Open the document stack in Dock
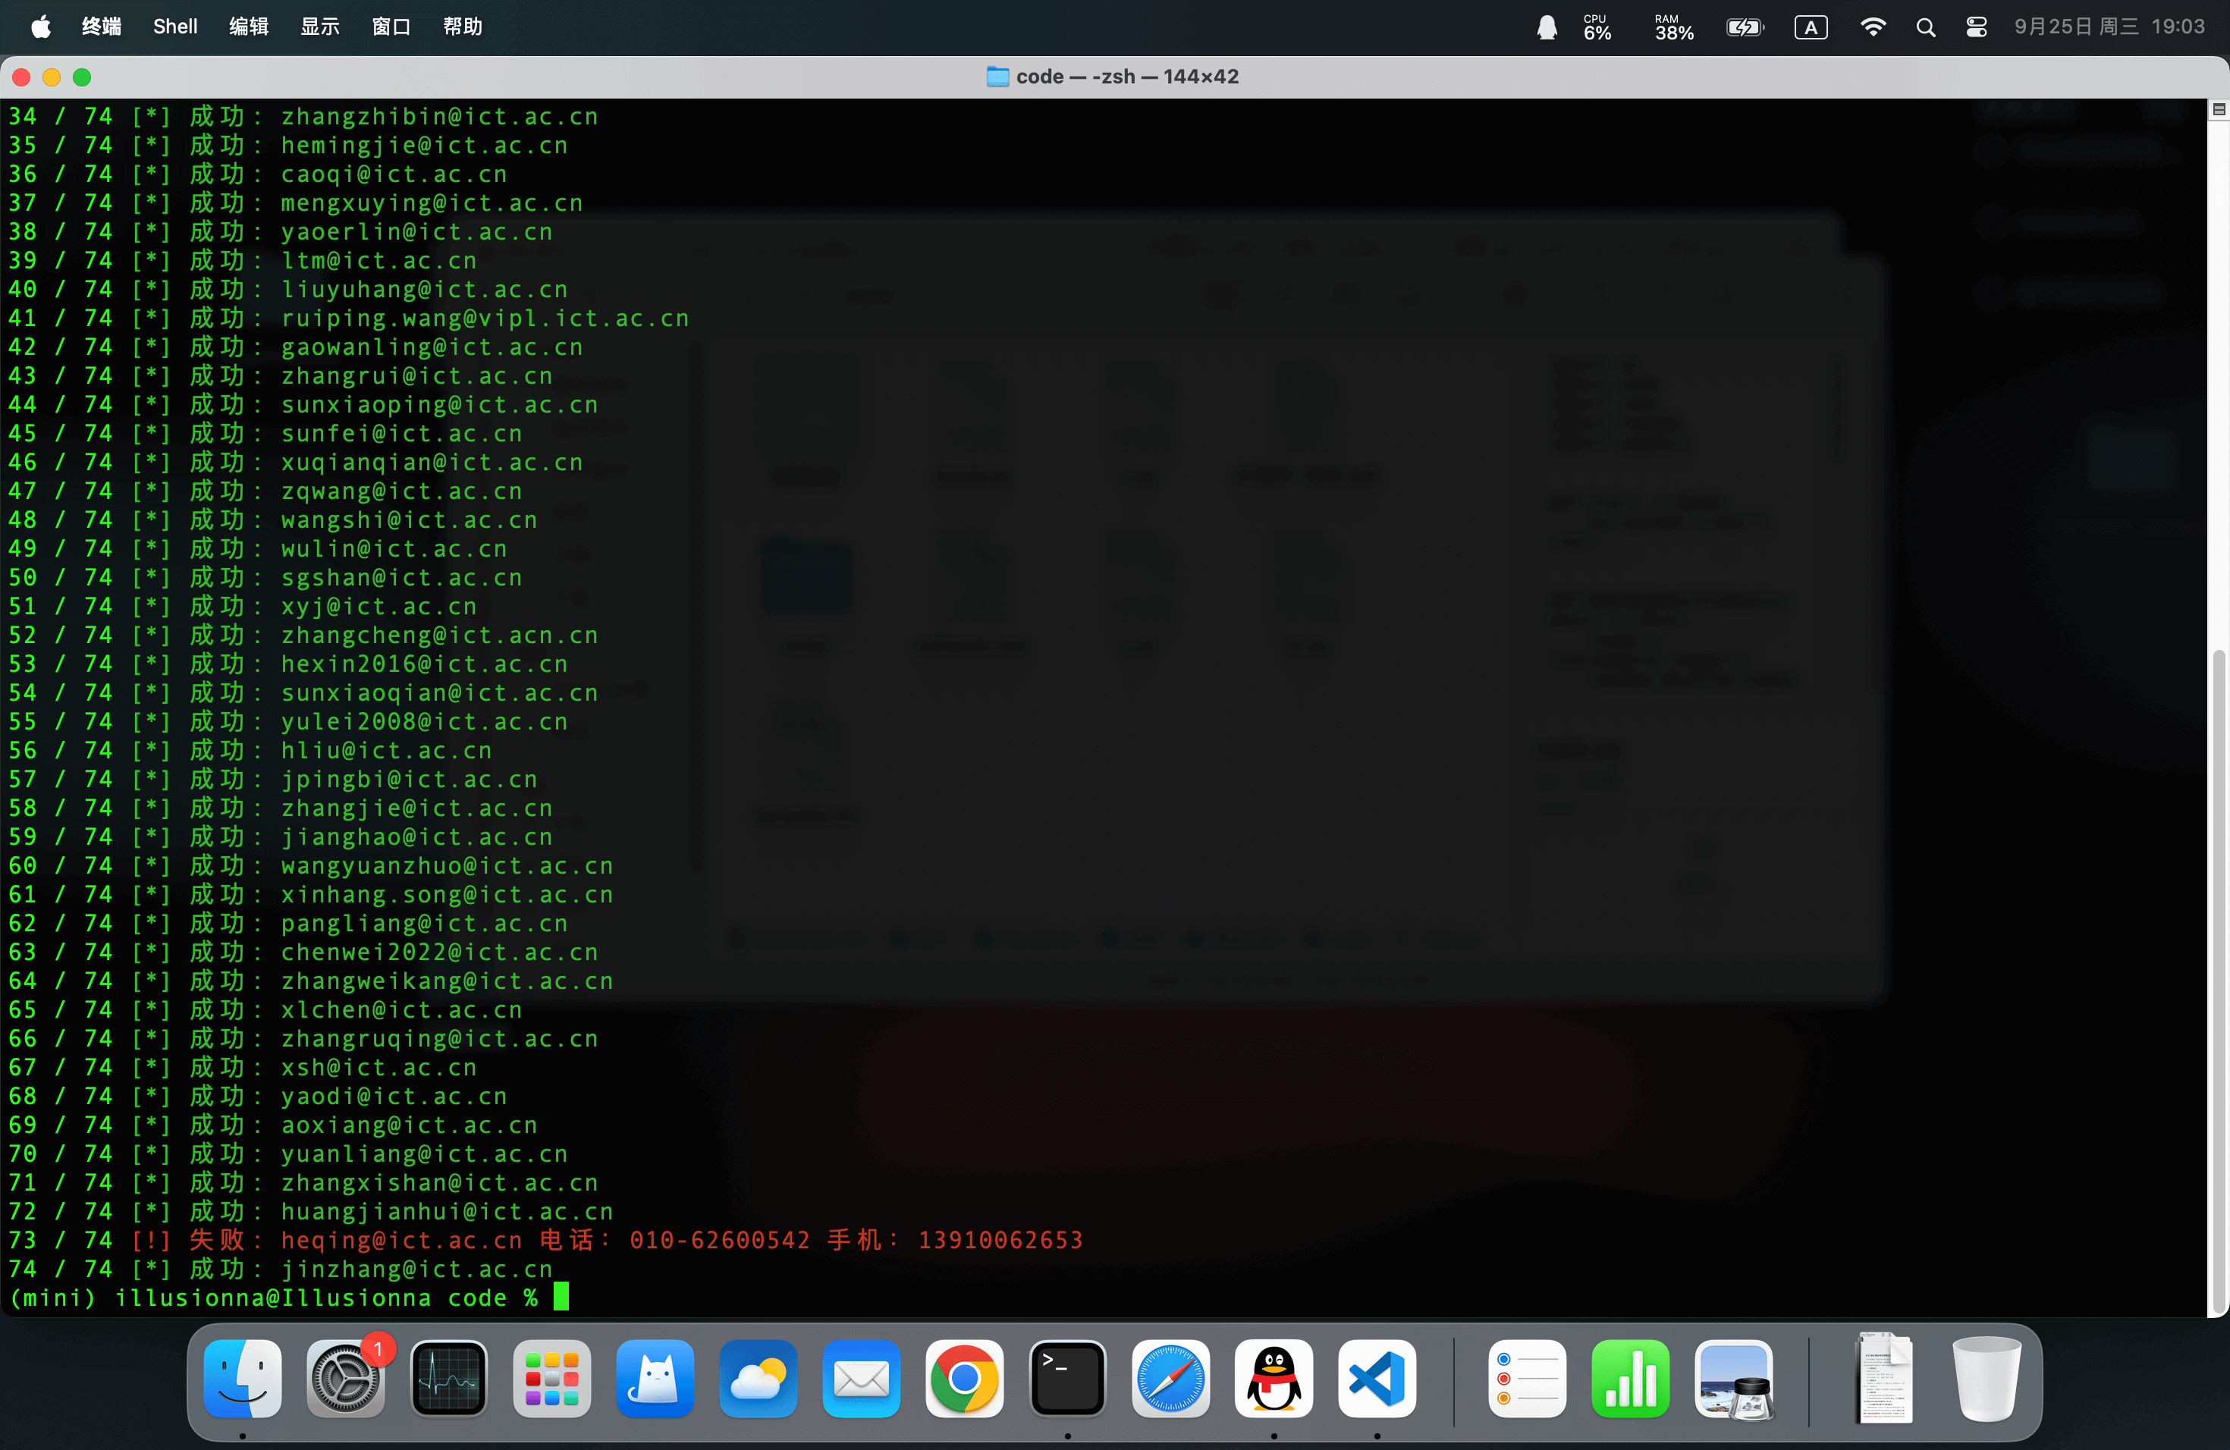Image resolution: width=2230 pixels, height=1450 pixels. [x=1884, y=1377]
